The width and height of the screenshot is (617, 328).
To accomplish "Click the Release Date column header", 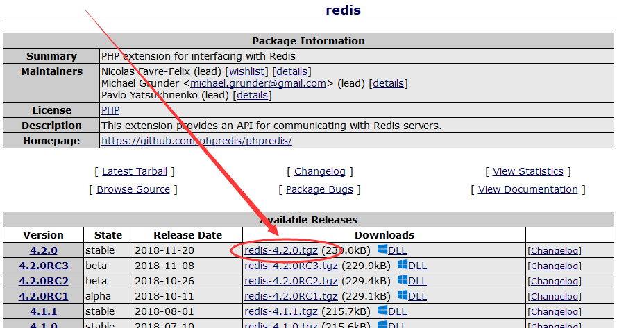I will click(187, 235).
